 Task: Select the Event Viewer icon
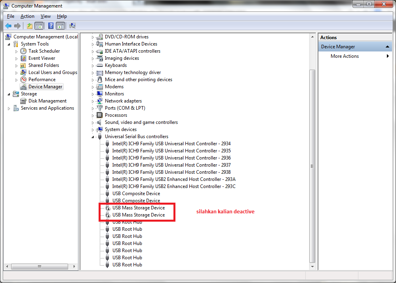23,58
